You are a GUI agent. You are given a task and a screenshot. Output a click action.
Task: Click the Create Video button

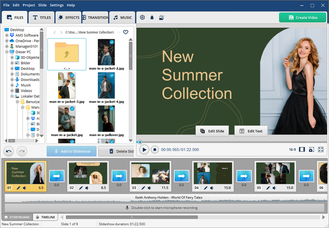(303, 17)
